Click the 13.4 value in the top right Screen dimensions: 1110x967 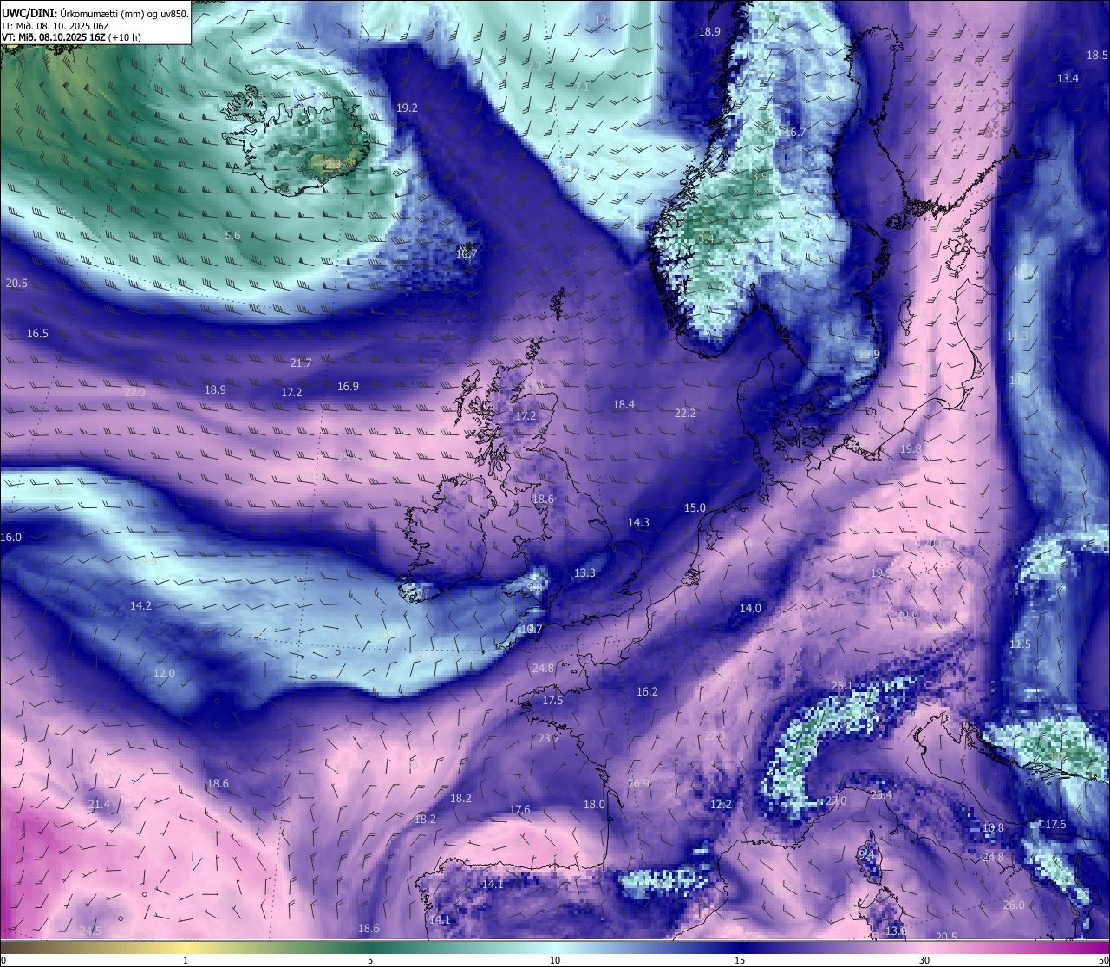(x=1068, y=79)
